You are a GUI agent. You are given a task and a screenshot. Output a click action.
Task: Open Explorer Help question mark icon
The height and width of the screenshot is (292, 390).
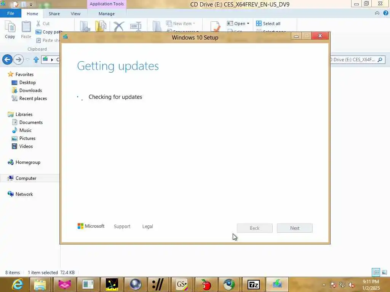[x=386, y=13]
